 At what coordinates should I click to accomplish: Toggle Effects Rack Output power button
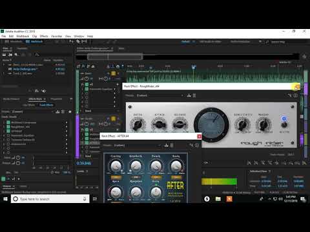pyautogui.click(x=18, y=163)
